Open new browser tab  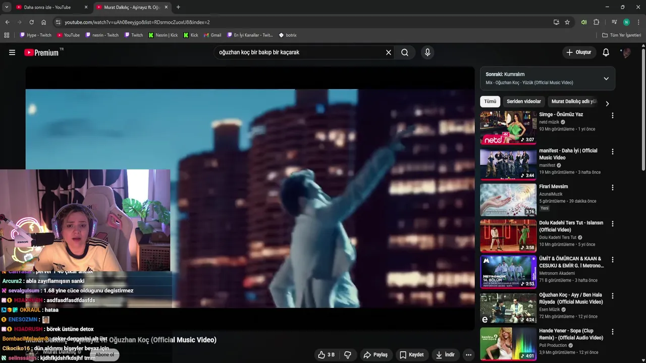(178, 7)
